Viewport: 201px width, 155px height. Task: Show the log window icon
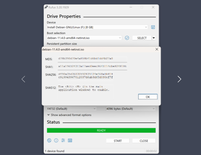coord(70,141)
